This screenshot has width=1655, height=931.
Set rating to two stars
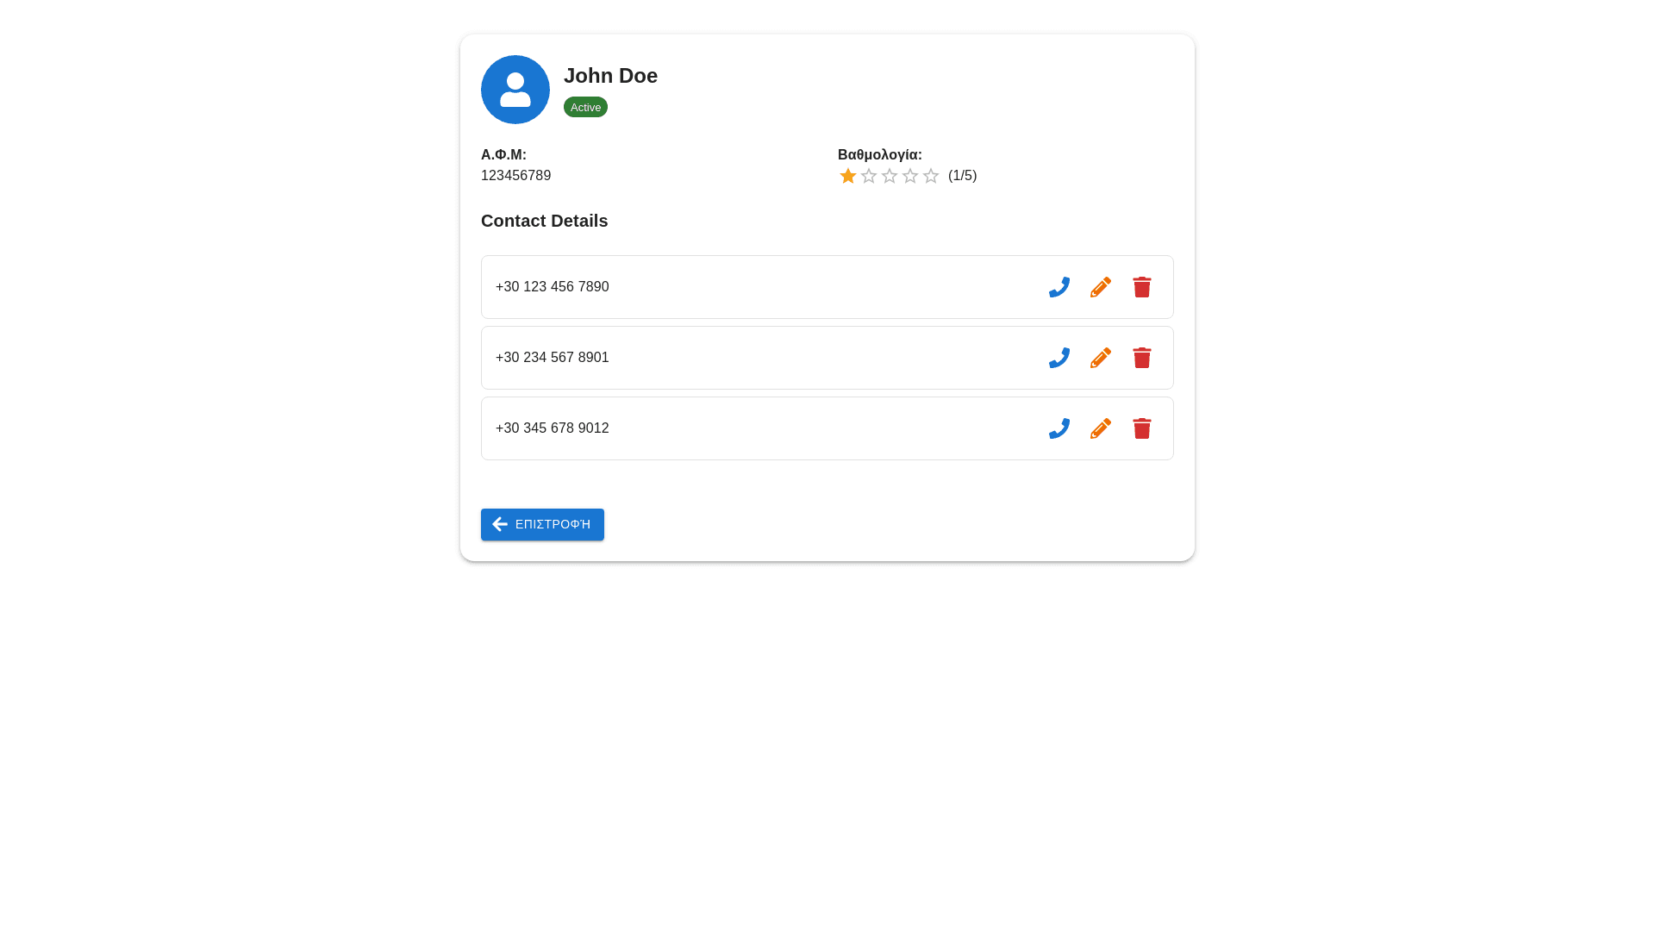pyautogui.click(x=869, y=176)
